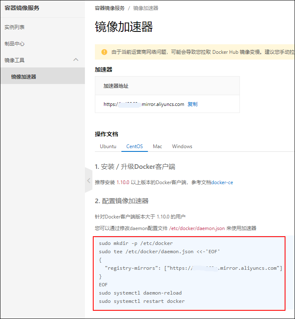The image size is (295, 319).
Task: Select 镜像加速器 sidebar item
Action: click(43, 77)
